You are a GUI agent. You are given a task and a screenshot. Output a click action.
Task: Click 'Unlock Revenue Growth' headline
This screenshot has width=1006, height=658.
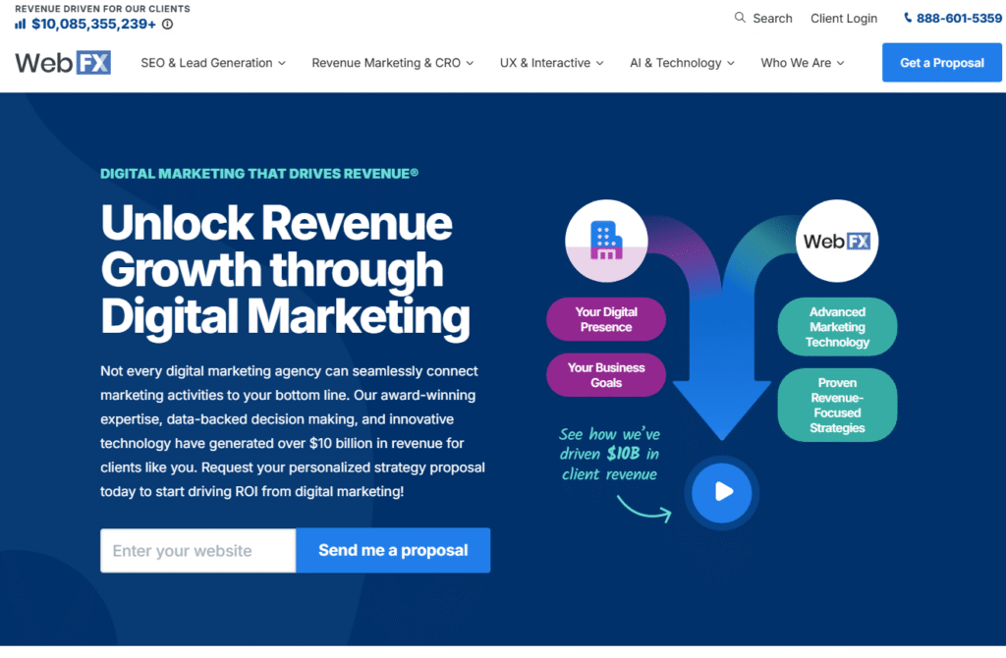coord(286,269)
